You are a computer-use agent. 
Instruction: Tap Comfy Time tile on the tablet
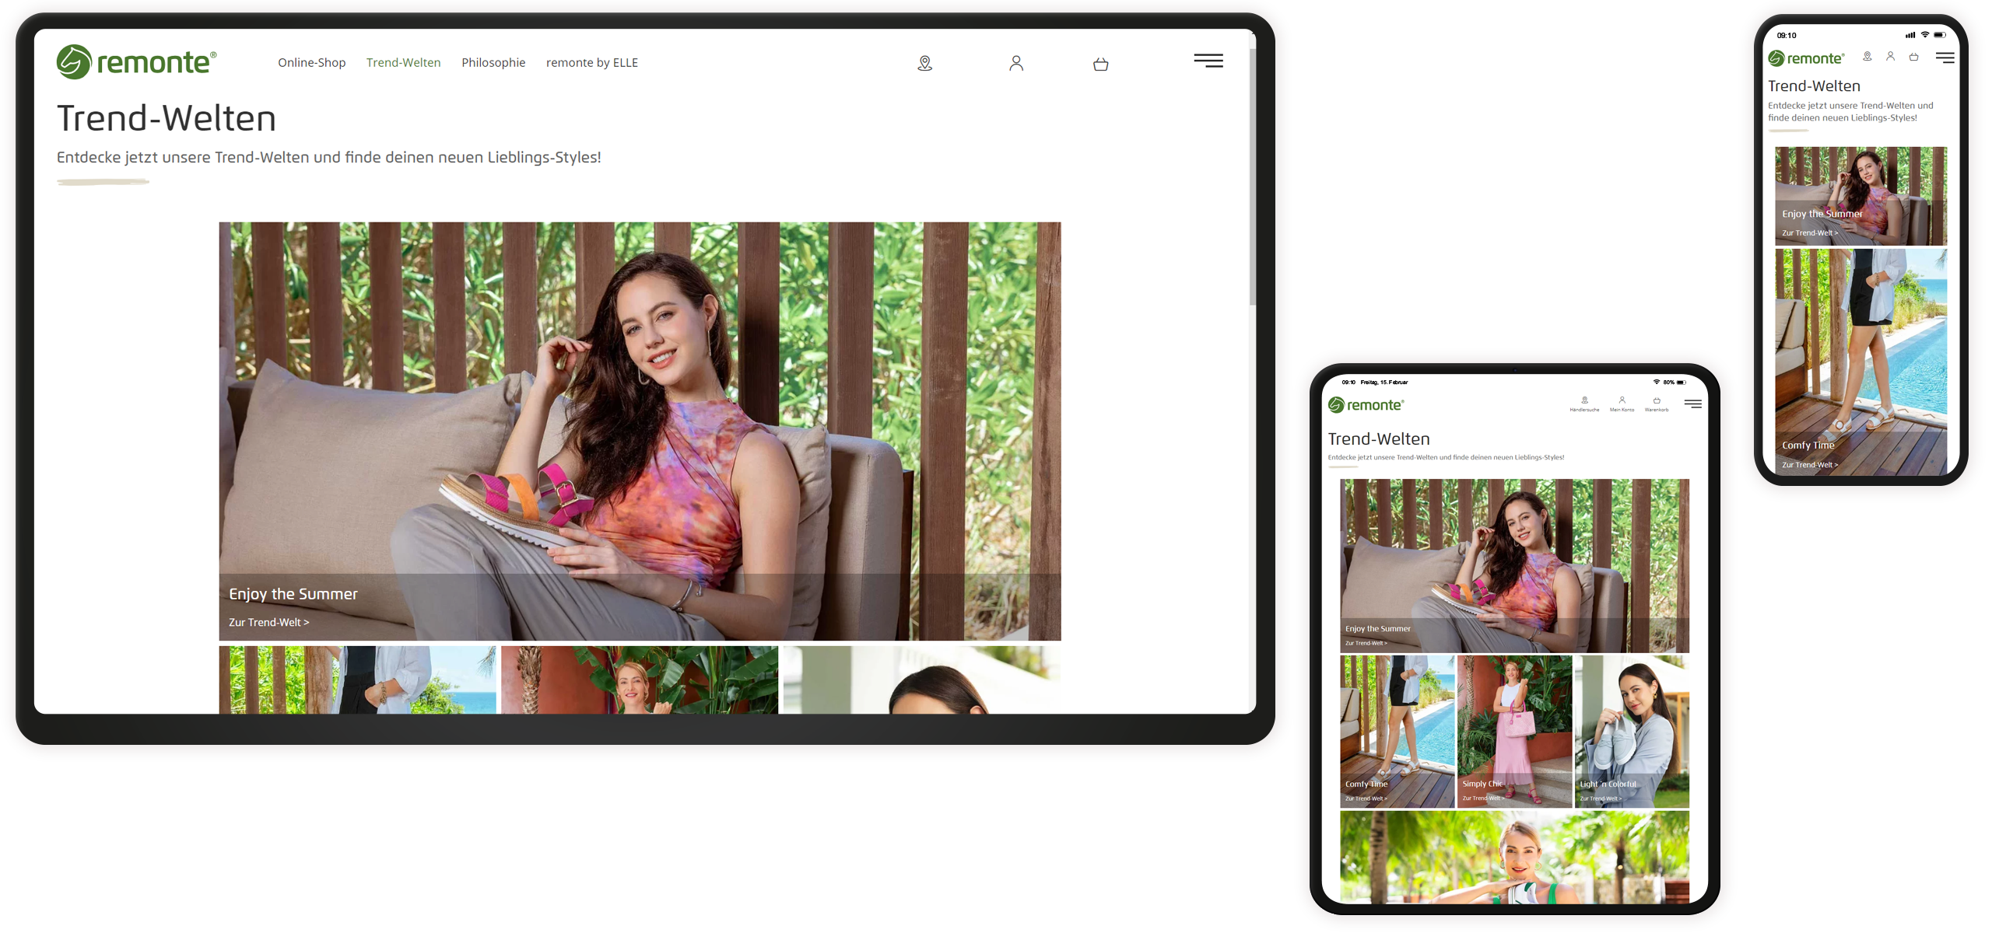pos(1397,731)
